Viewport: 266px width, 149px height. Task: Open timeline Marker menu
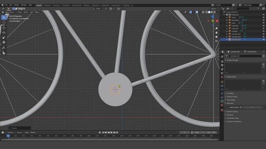click(x=33, y=132)
